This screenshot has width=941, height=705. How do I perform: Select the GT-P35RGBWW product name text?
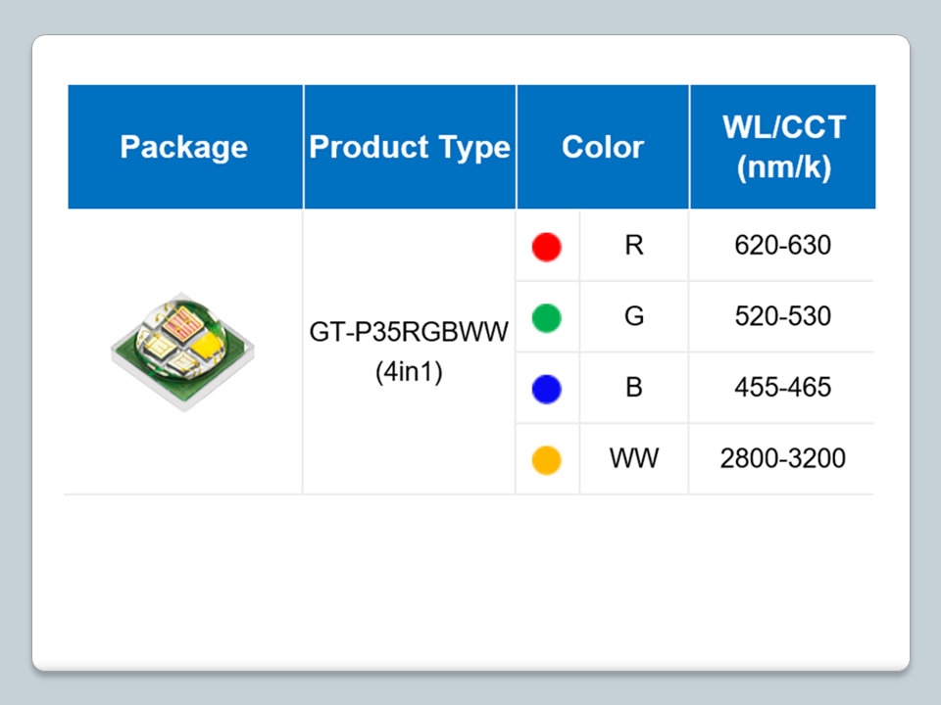(x=410, y=333)
